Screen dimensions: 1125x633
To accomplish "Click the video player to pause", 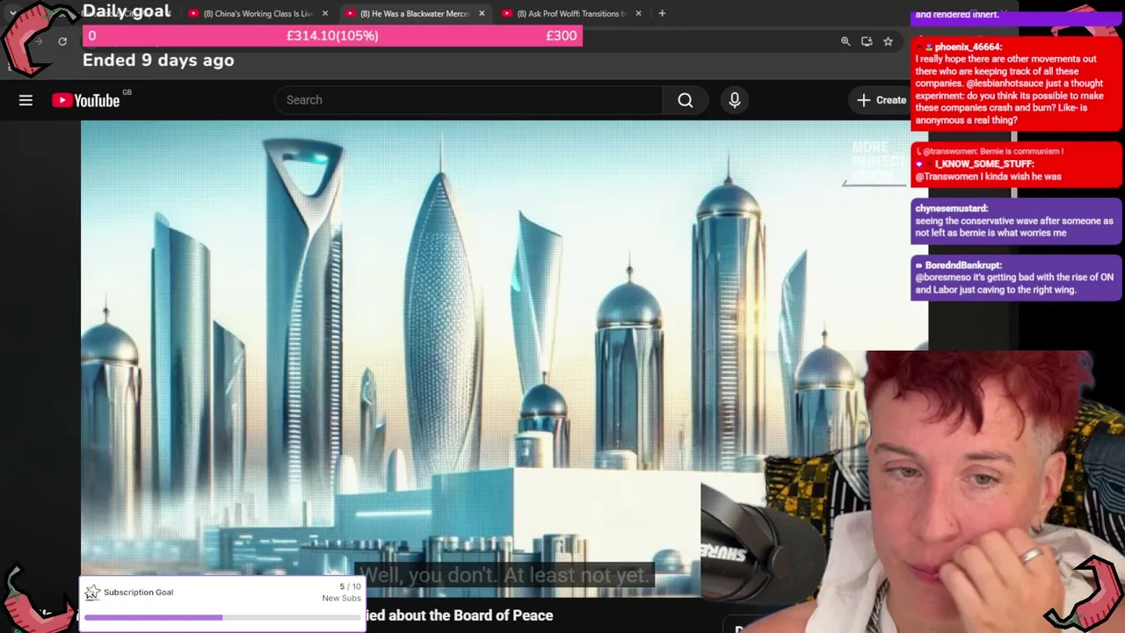I will [x=504, y=359].
